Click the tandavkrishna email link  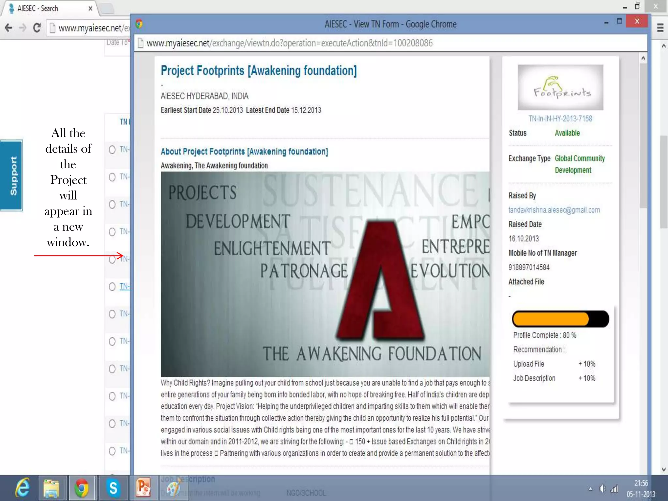[x=554, y=210]
